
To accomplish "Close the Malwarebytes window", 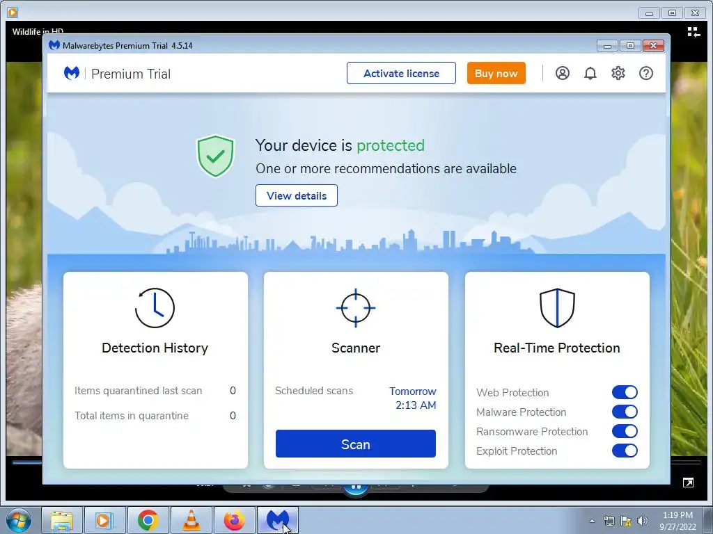I will [x=653, y=45].
